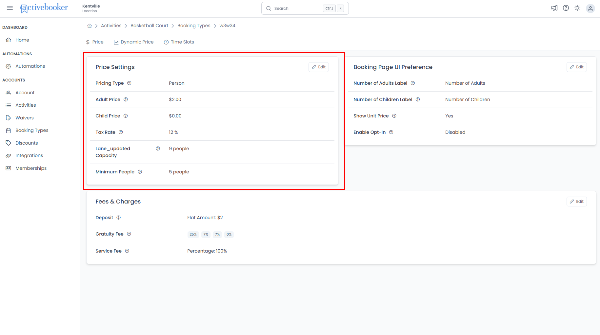The width and height of the screenshot is (600, 335).
Task: Show help tooltip for Pricing Type
Action: click(x=129, y=83)
